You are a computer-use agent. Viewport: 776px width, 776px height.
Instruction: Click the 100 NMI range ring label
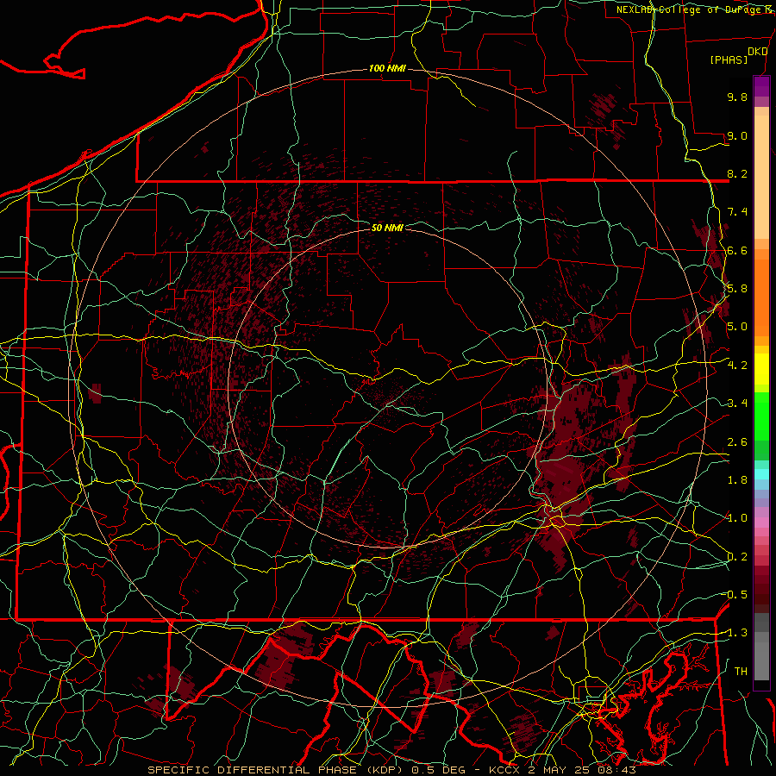(x=387, y=68)
